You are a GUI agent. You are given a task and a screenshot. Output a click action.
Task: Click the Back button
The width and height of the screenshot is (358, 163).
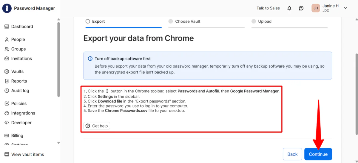(x=292, y=154)
